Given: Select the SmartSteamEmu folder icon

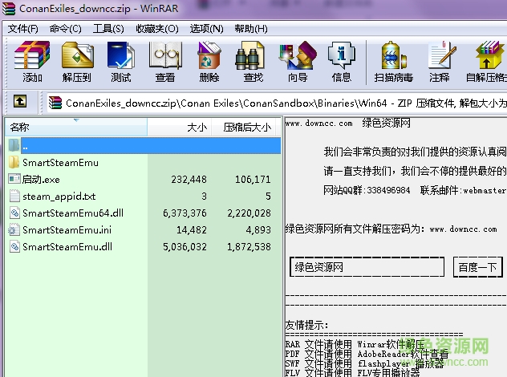Looking at the screenshot, I should (x=14, y=162).
